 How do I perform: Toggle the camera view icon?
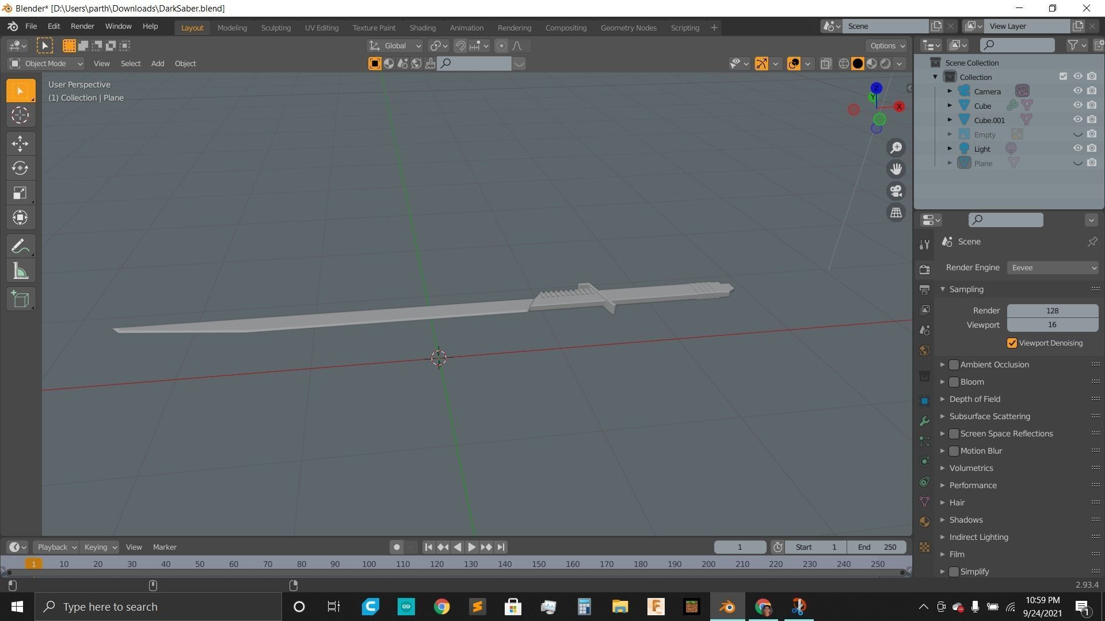tap(896, 191)
